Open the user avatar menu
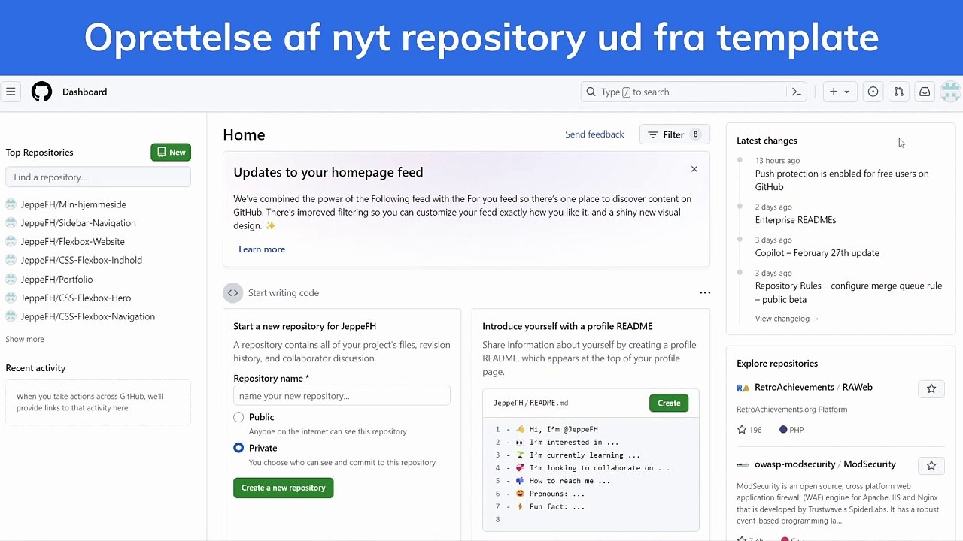The width and height of the screenshot is (963, 541). pos(950,92)
